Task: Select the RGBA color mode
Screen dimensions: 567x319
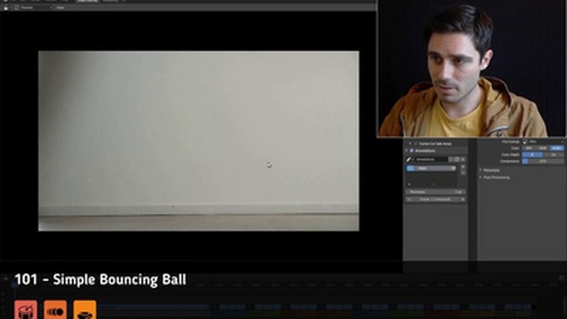Action: [x=557, y=148]
